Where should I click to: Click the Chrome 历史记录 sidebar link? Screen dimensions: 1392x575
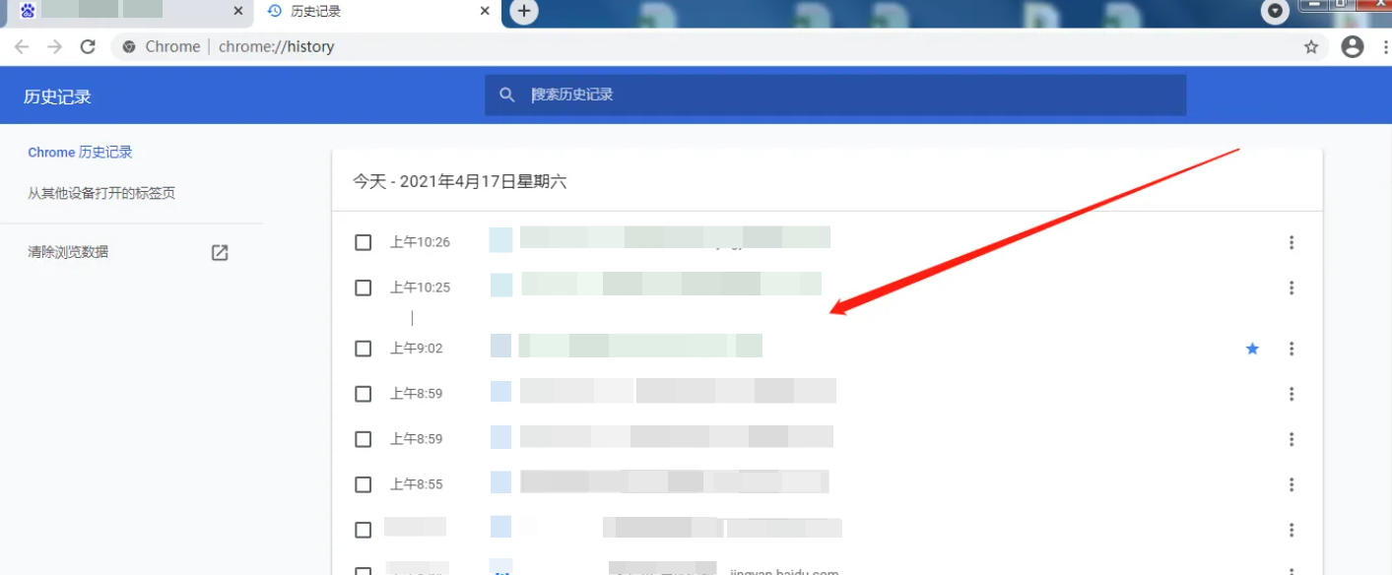(x=79, y=152)
